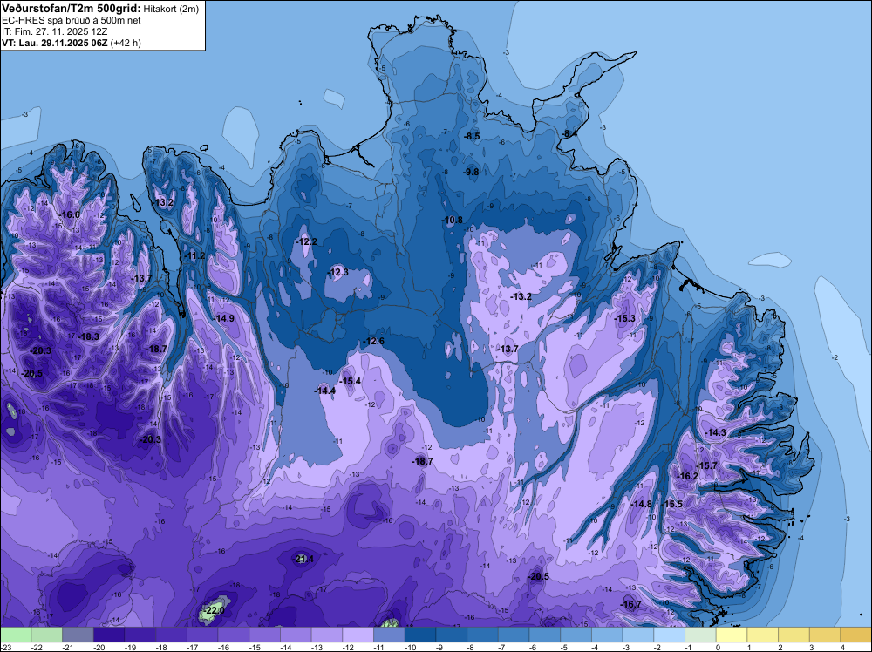Click the -9.8 temperature label
Image resolution: width=872 pixels, height=652 pixels.
pos(471,172)
